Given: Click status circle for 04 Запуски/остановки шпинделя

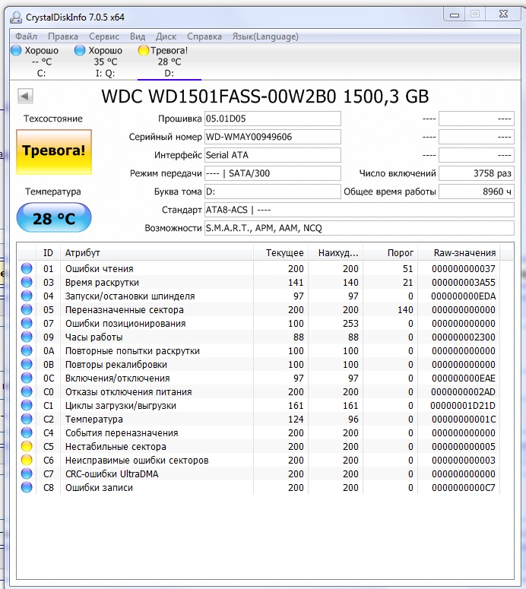Looking at the screenshot, I should (x=27, y=296).
